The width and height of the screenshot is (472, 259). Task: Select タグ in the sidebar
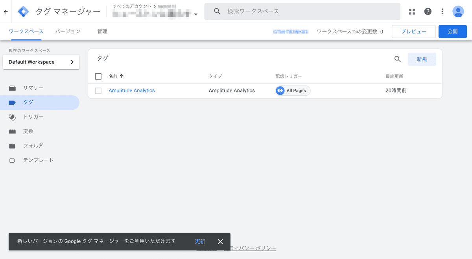39,102
